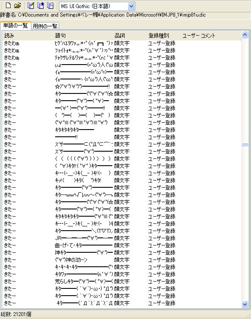Click the font dropdown arrow button
The height and width of the screenshot is (319, 251).
click(131, 6)
